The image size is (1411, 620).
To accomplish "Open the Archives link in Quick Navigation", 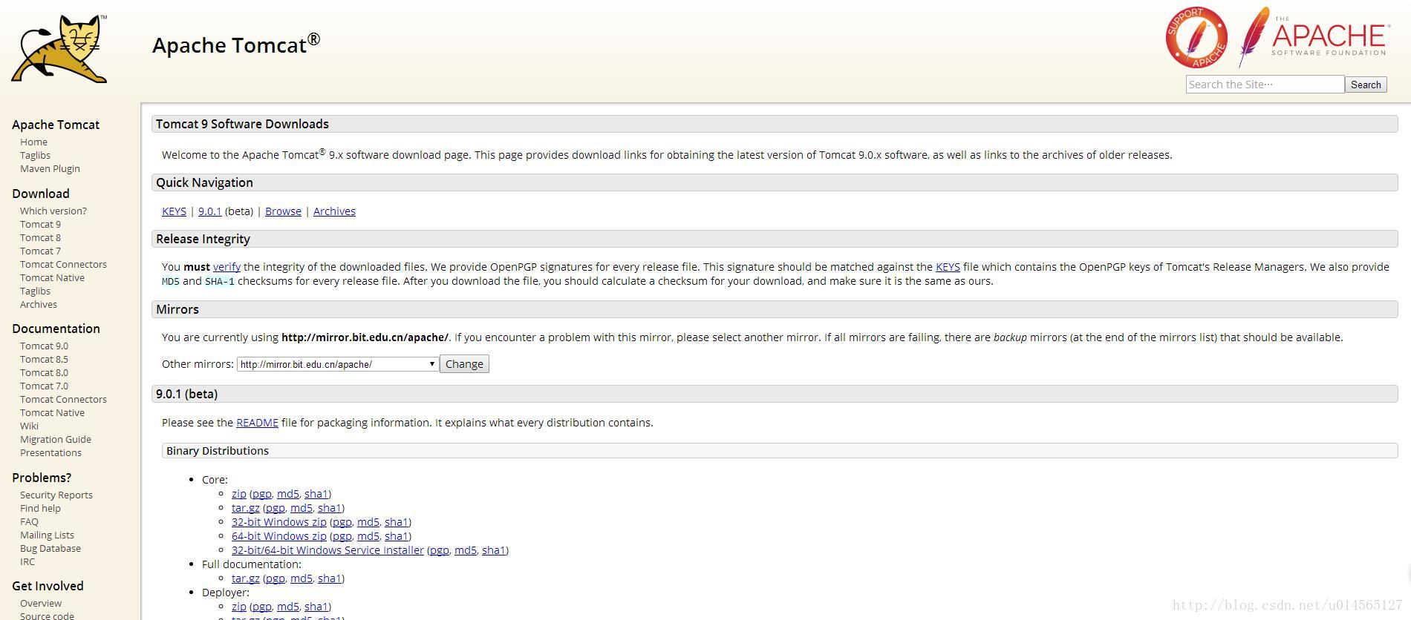I will (x=334, y=211).
